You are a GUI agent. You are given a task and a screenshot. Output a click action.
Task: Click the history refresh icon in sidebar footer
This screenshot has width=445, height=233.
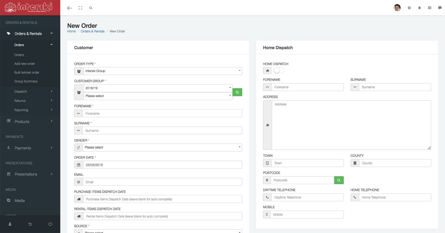coord(30,224)
